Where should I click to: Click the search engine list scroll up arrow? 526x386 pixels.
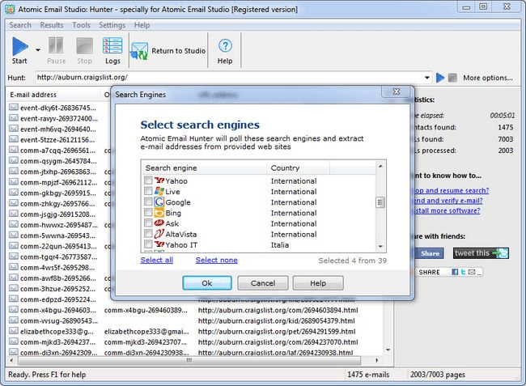click(x=380, y=167)
